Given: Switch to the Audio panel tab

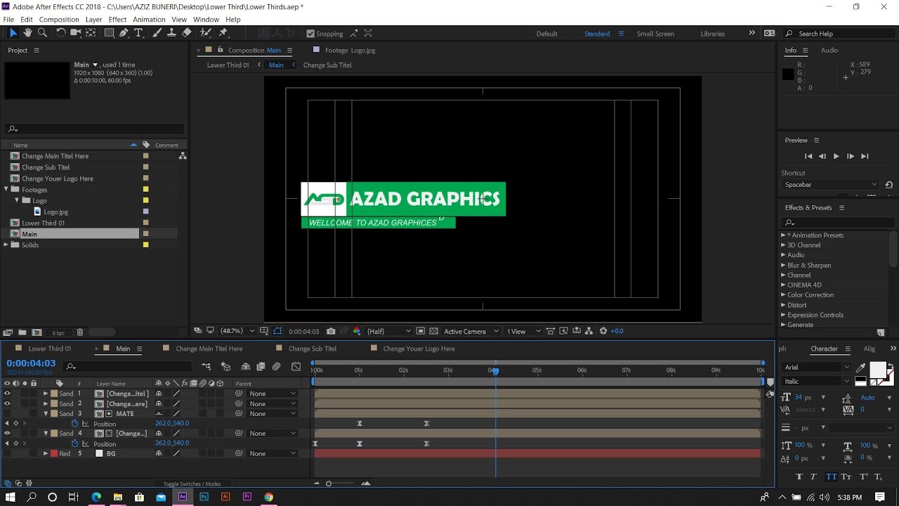Looking at the screenshot, I should (x=829, y=51).
